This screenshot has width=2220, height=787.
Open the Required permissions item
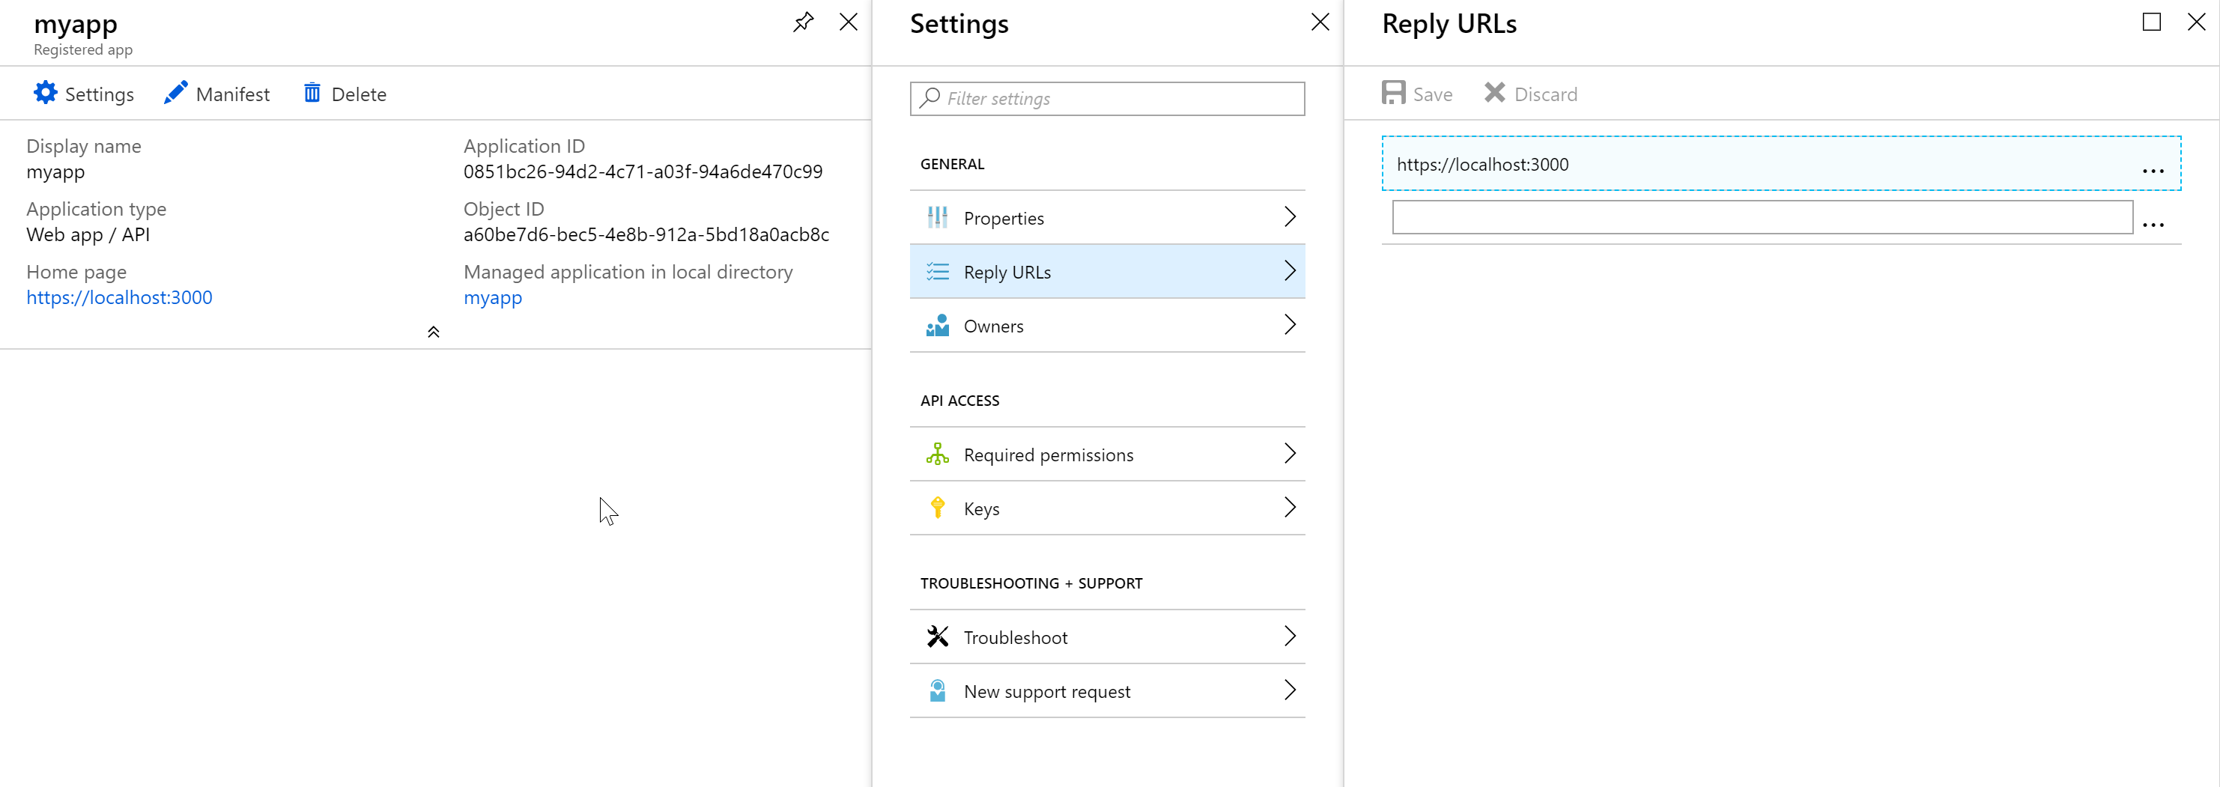tap(1108, 455)
